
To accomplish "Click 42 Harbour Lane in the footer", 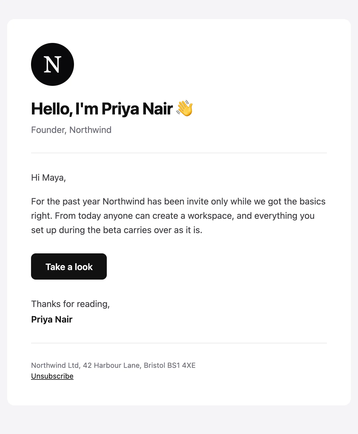I will (112, 365).
